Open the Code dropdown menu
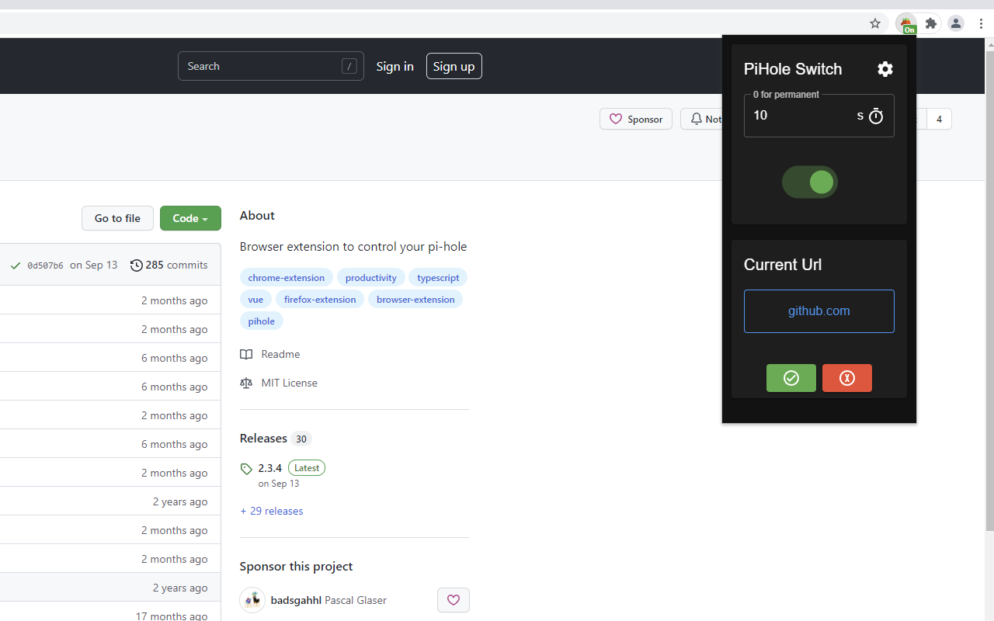The image size is (994, 621). coord(190,218)
